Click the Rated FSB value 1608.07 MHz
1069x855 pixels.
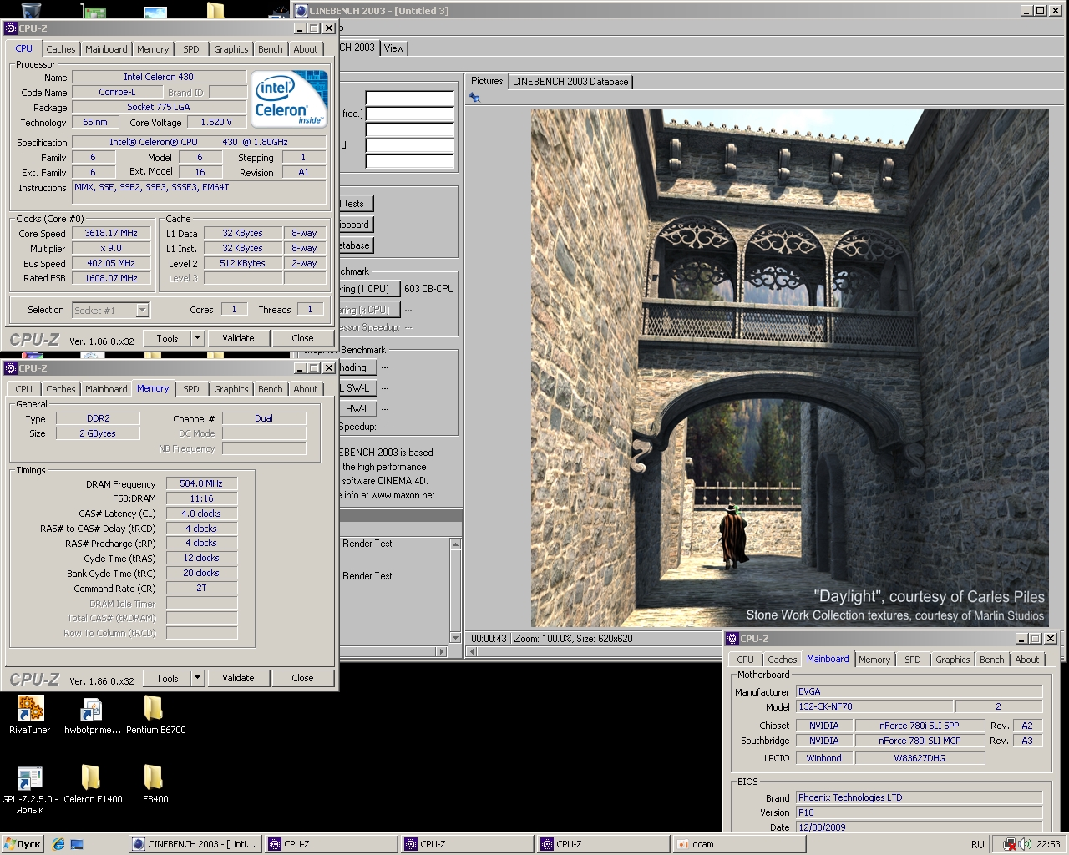pyautogui.click(x=110, y=278)
